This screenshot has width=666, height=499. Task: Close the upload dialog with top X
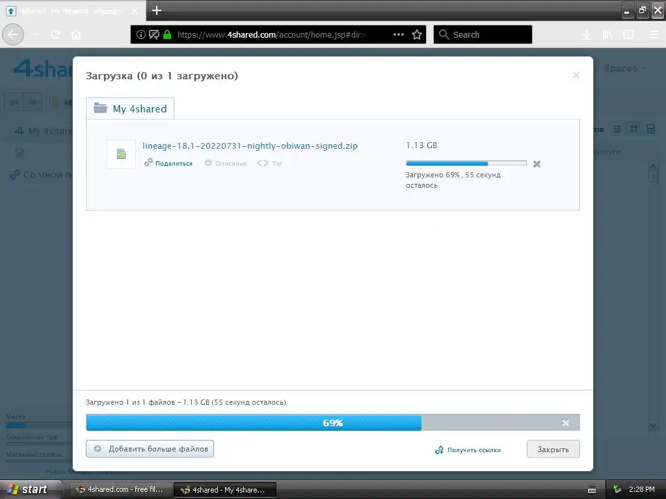pyautogui.click(x=576, y=75)
